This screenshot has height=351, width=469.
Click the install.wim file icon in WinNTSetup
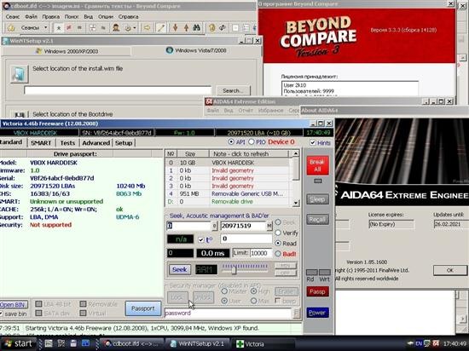(x=19, y=74)
